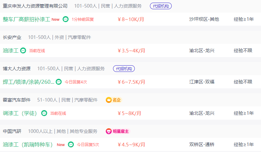Click chat icon beside 油漆工（凯瑞特种车）

[x=71, y=144]
